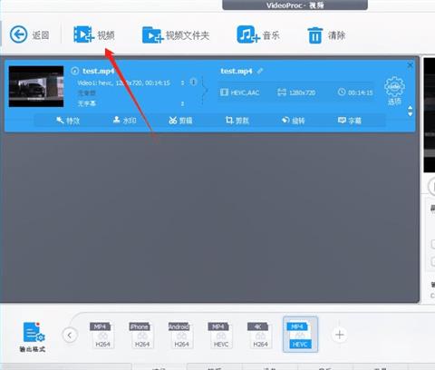Viewport: 435px width, 370px height.
Task: Select iPhone H264 output format
Action: pyautogui.click(x=141, y=336)
